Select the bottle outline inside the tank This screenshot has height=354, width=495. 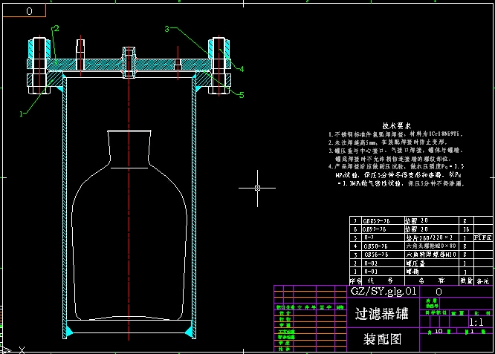pos(129,226)
